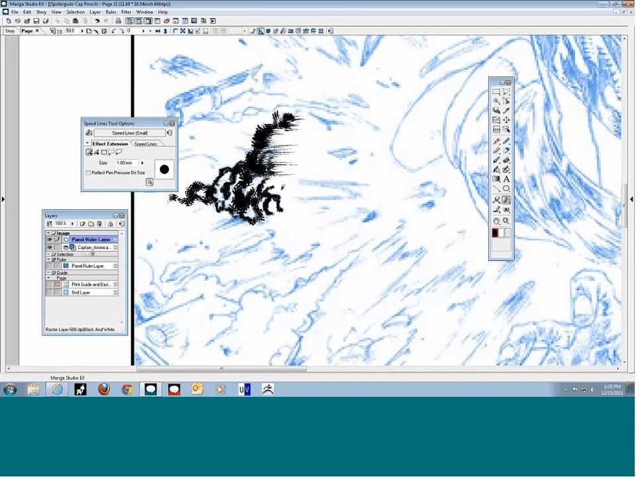Click the Speed Lines (Small) preset button
Viewport: 636px width, 477px height.
coord(129,132)
